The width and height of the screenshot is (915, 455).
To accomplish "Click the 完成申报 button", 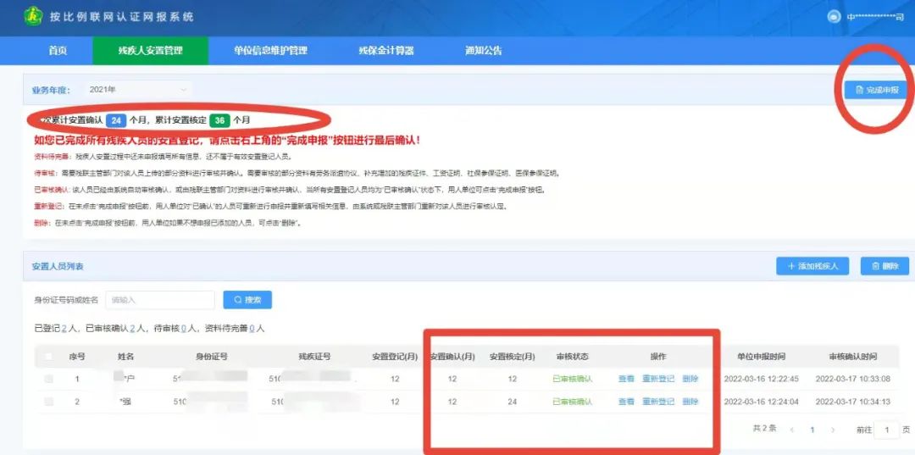I will tap(876, 89).
